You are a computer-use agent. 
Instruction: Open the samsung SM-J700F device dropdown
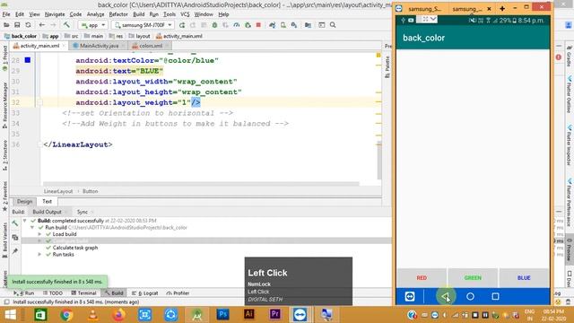tap(143, 25)
